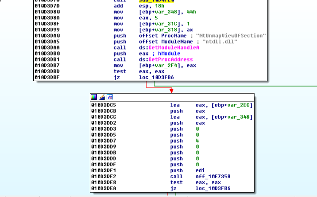Click address 010D3DE8
The image size is (317, 197).
point(104,183)
